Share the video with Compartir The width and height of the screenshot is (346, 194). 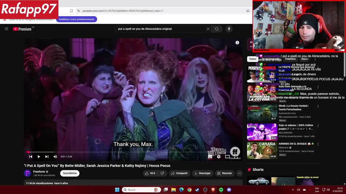coord(179,173)
